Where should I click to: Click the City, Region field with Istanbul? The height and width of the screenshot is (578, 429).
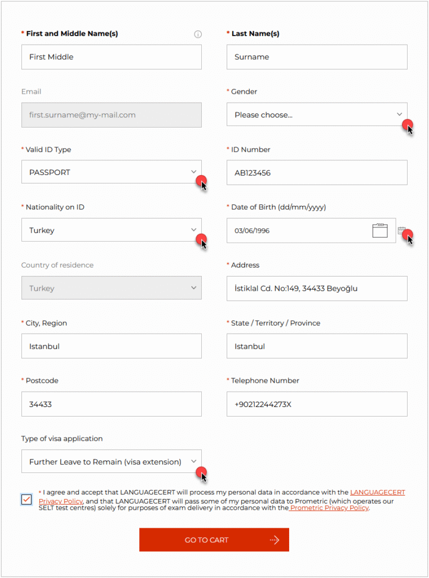pyautogui.click(x=112, y=346)
